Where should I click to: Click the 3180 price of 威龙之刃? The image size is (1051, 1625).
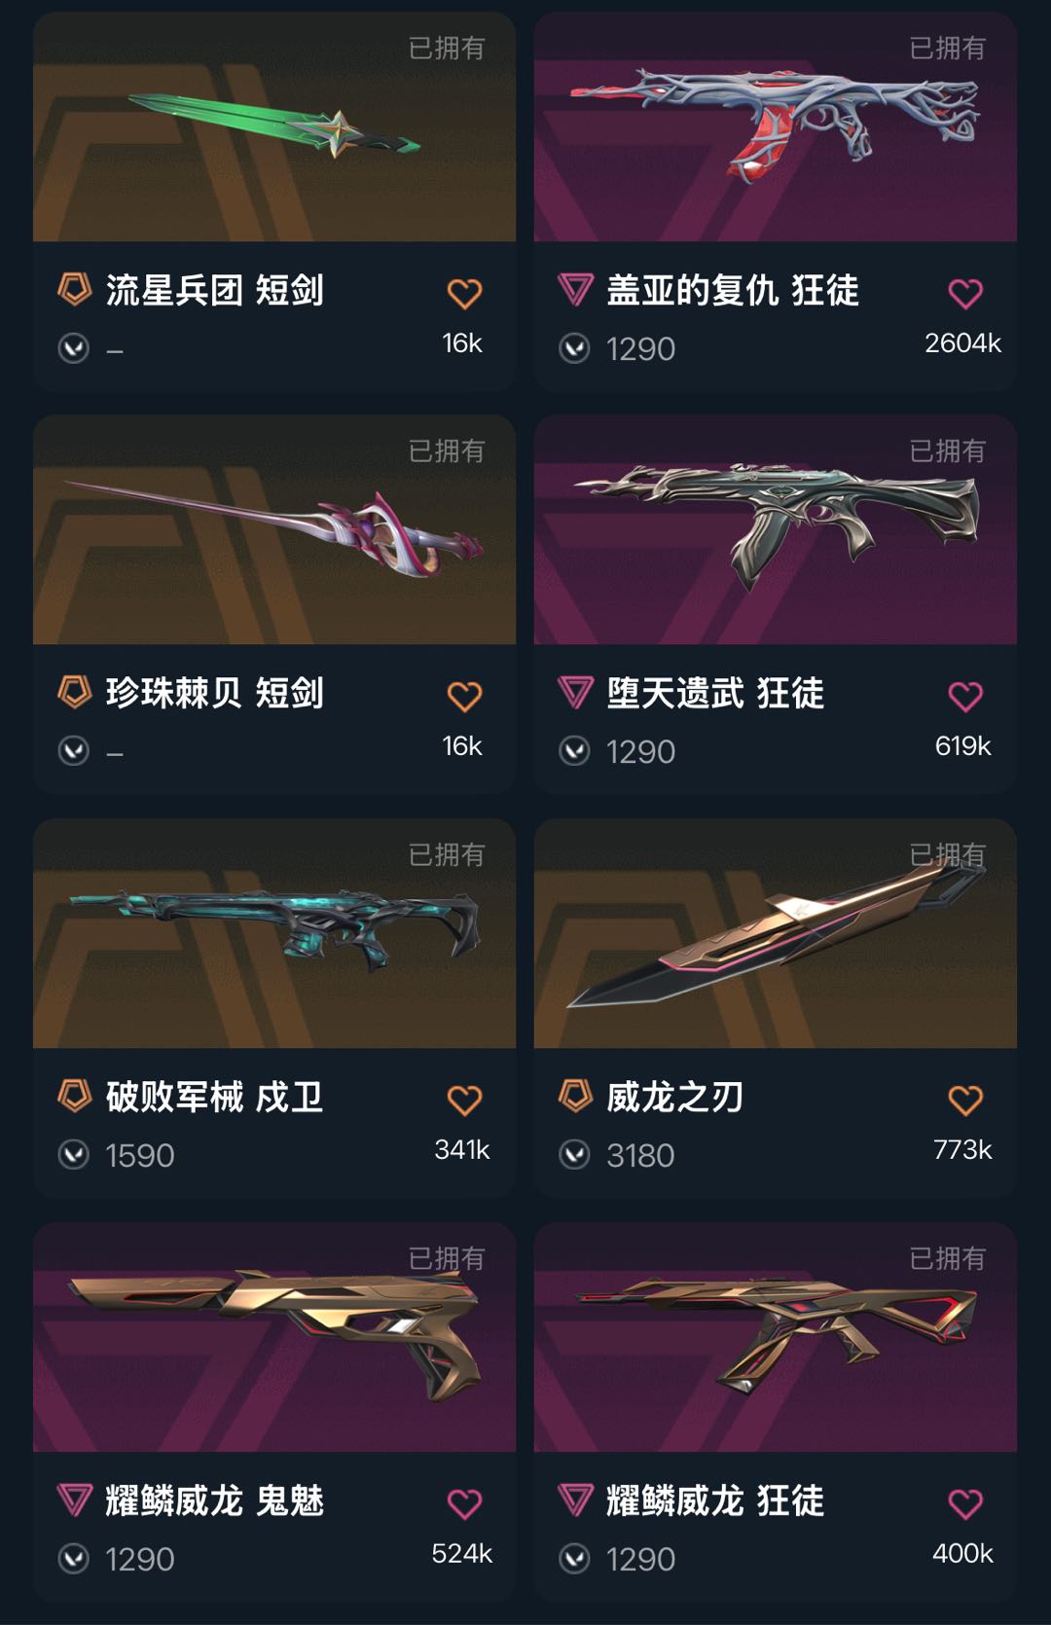coord(640,1155)
